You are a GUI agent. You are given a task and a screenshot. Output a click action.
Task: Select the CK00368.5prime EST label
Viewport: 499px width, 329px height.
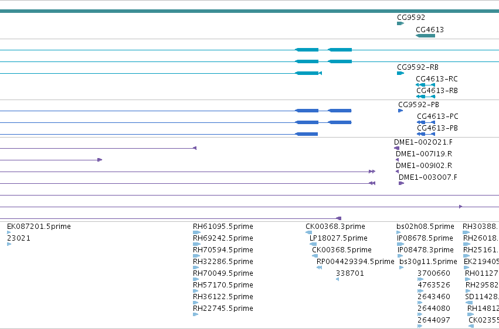(341, 250)
